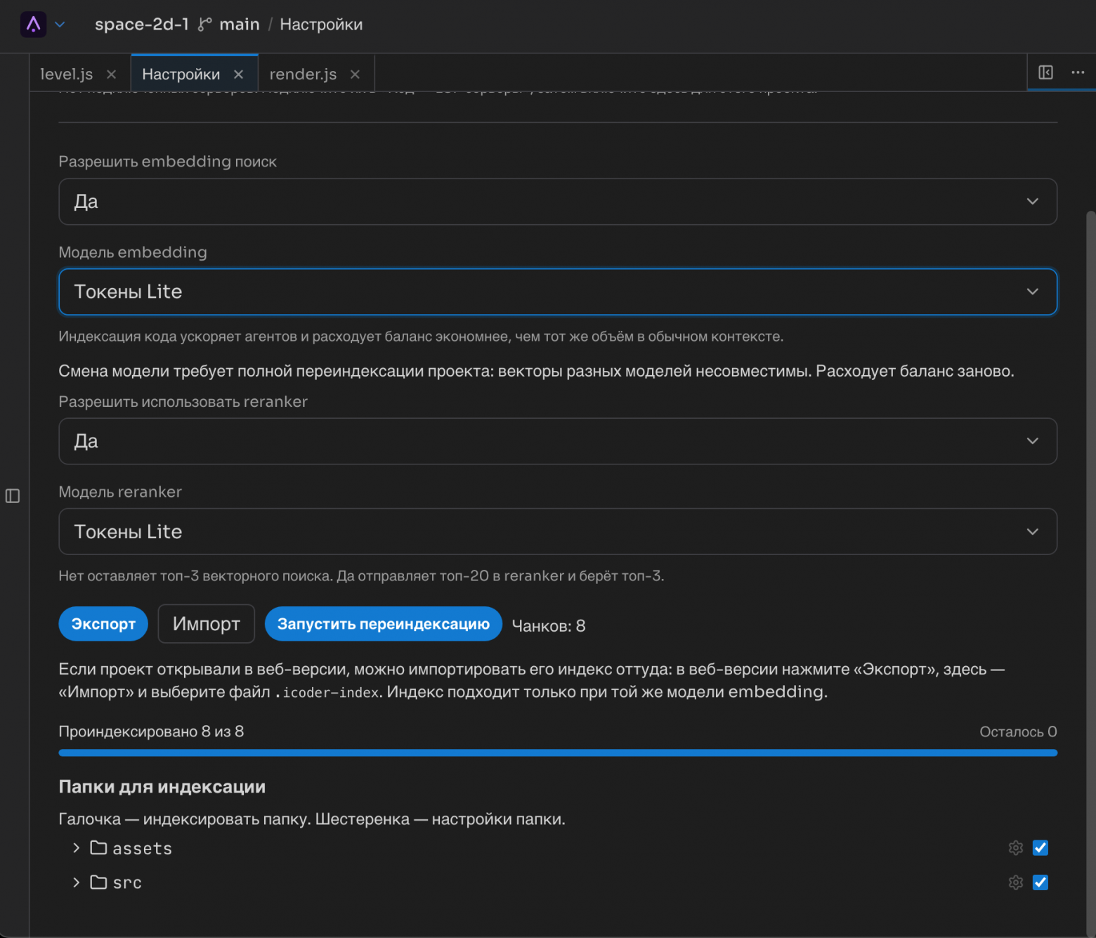Open the 'Разрешить использовать reranker' dropdown
Image resolution: width=1096 pixels, height=938 pixels.
(558, 441)
